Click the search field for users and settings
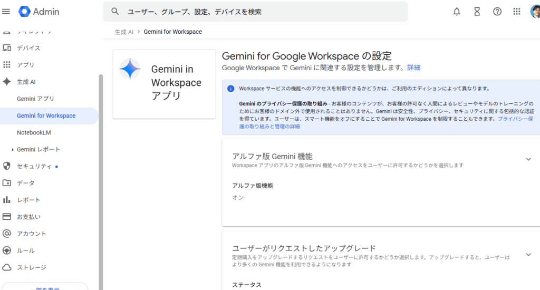The height and width of the screenshot is (290, 540). pyautogui.click(x=255, y=12)
